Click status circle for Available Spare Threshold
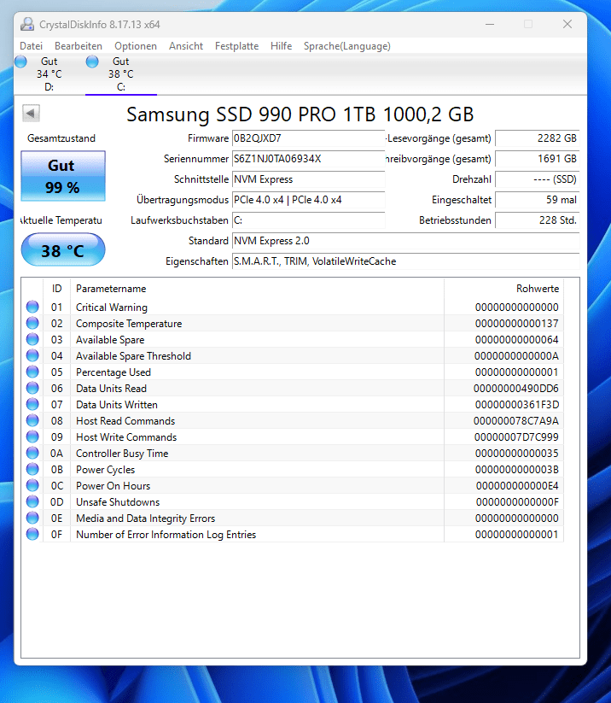Image resolution: width=611 pixels, height=703 pixels. coord(32,355)
